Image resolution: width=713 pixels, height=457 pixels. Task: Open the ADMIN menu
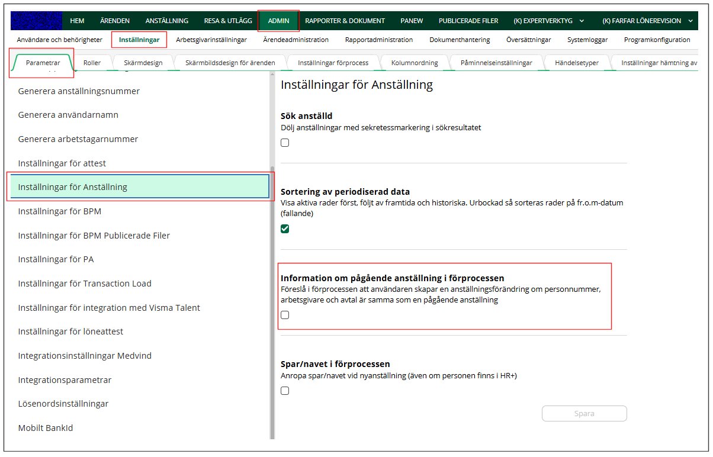(x=278, y=21)
